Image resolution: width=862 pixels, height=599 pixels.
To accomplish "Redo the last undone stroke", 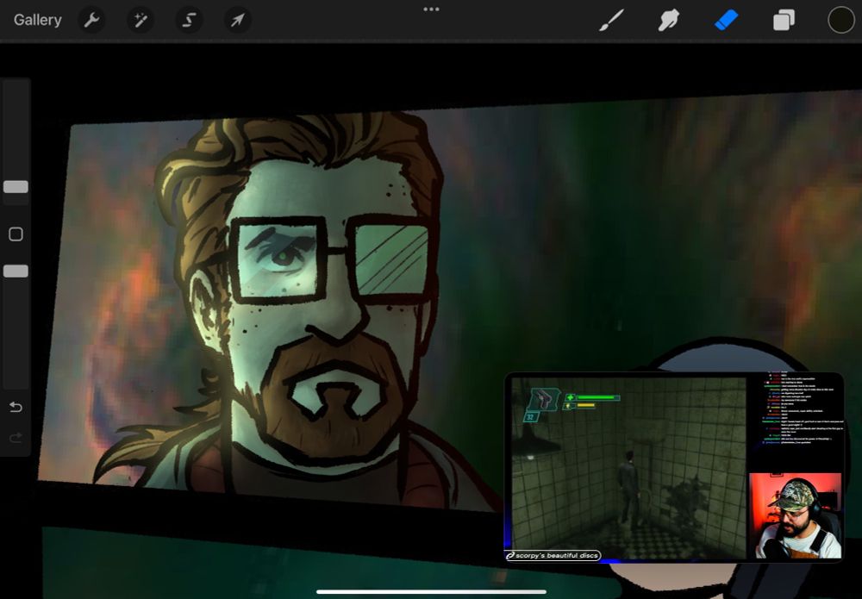I will point(16,438).
